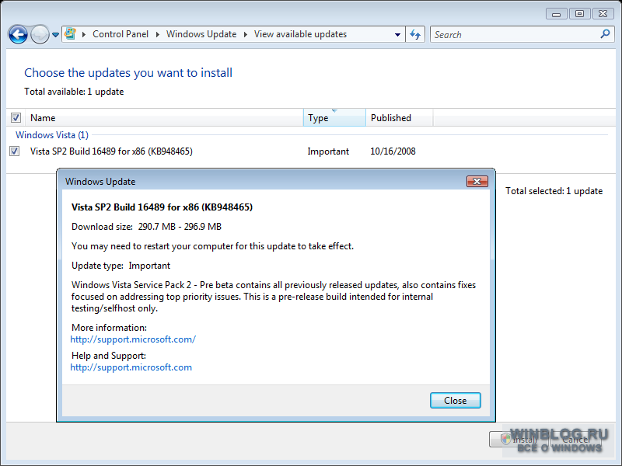622x466 pixels.
Task: Close the main Windows Update window
Action: click(603, 14)
